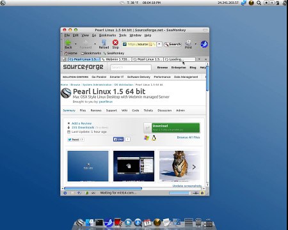Open the Window menu

click(x=135, y=35)
